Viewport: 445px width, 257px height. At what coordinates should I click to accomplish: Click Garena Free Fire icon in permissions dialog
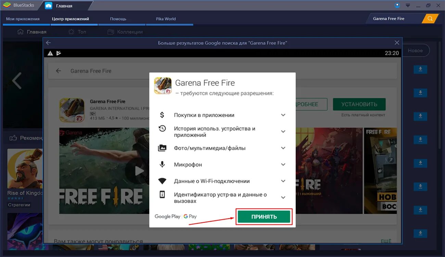163,86
